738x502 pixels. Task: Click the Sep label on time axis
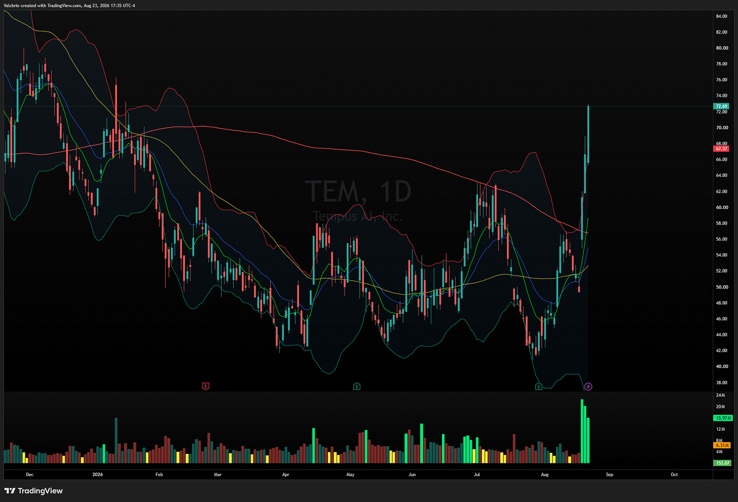[x=609, y=475]
